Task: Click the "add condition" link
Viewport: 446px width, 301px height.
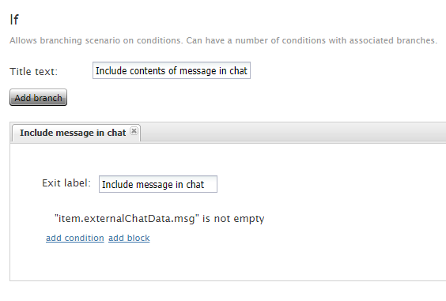Action: tap(75, 238)
